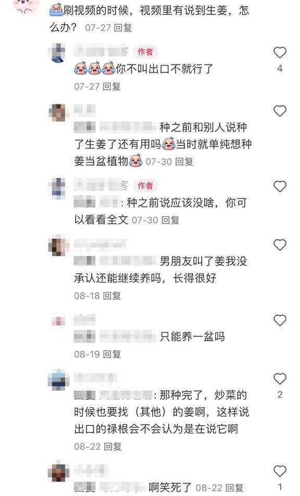Like the '只能养一盆吗' comment
This screenshot has width=300, height=496.
point(280,320)
